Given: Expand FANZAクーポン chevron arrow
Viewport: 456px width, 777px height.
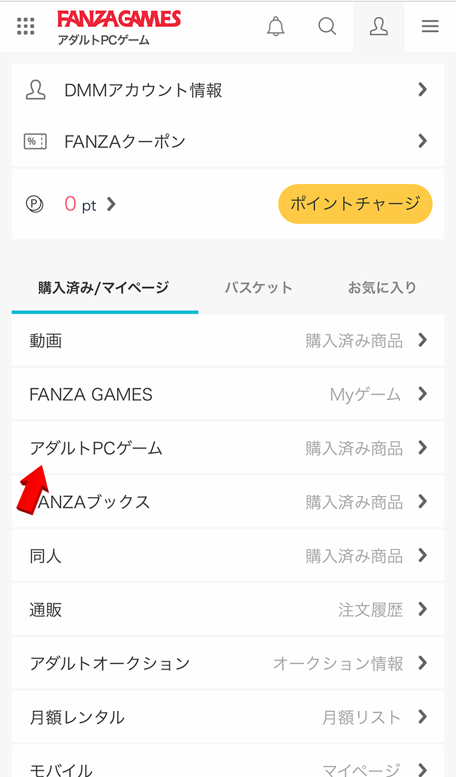Looking at the screenshot, I should click(x=423, y=141).
